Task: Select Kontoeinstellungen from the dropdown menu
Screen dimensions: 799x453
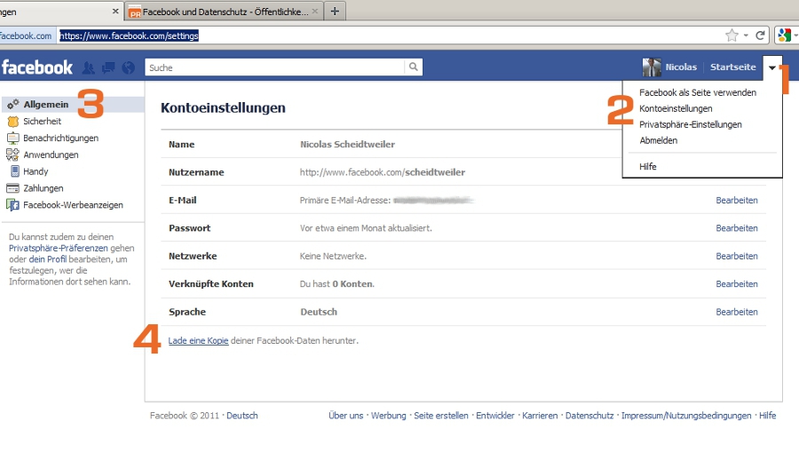Action: (675, 108)
